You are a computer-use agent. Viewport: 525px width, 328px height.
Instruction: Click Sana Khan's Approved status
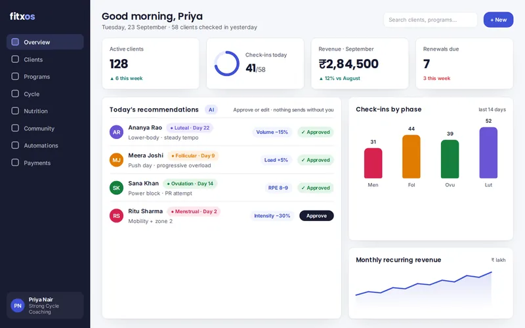coord(316,188)
